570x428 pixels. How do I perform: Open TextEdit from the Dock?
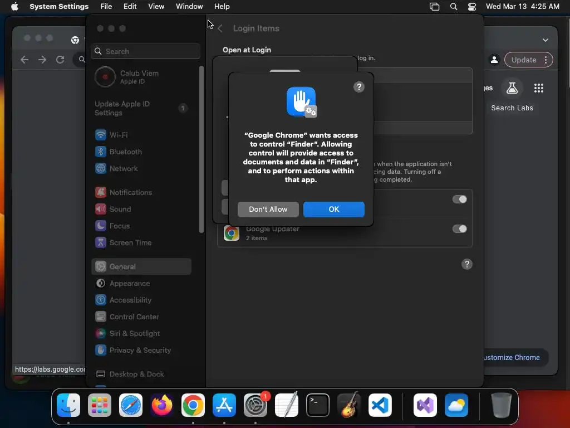287,405
